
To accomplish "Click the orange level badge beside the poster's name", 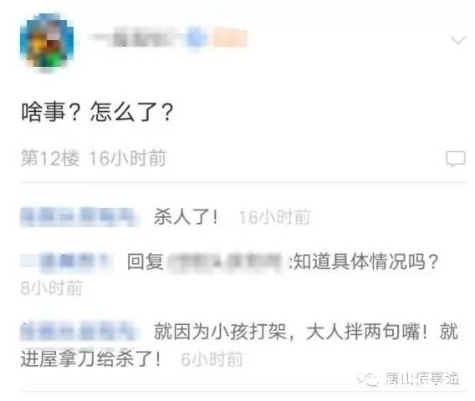I will pyautogui.click(x=230, y=38).
